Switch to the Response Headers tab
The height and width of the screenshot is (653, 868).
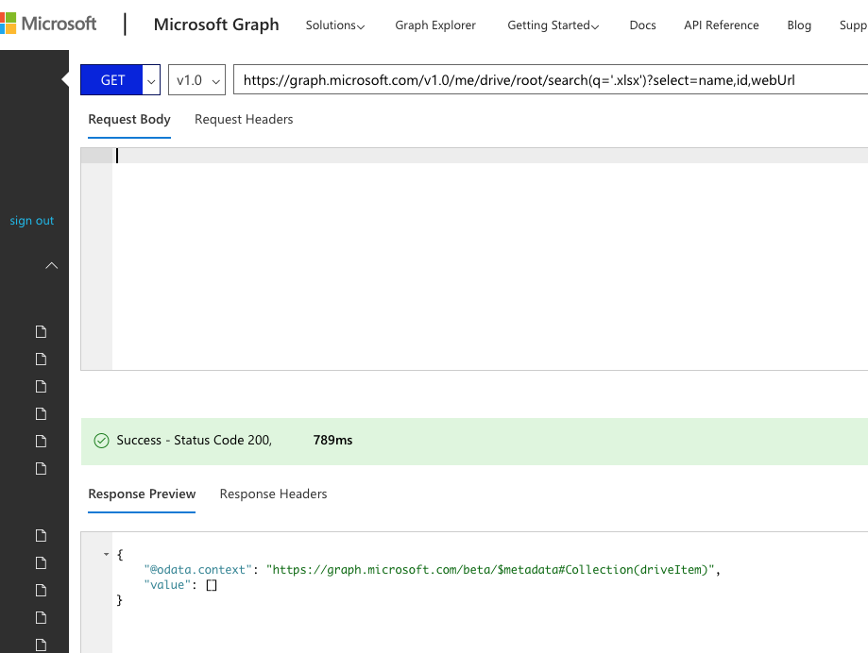(273, 494)
